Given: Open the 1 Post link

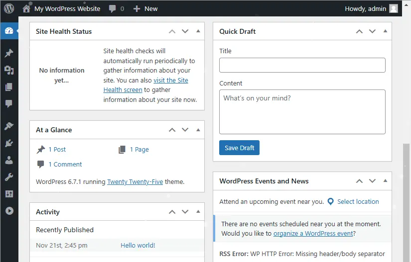Looking at the screenshot, I should [57, 150].
